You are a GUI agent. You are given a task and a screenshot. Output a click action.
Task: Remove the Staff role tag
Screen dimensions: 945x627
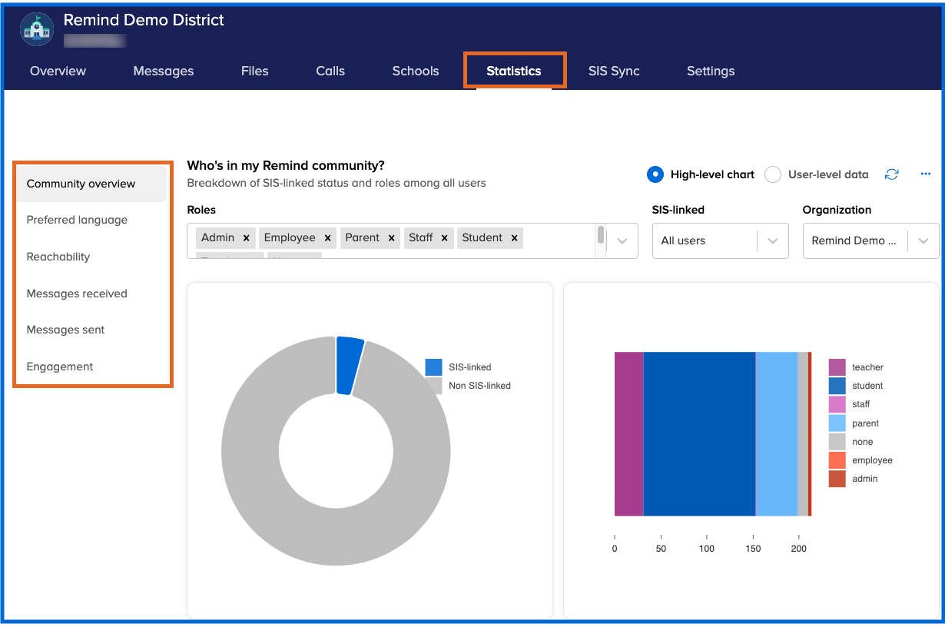coord(445,238)
